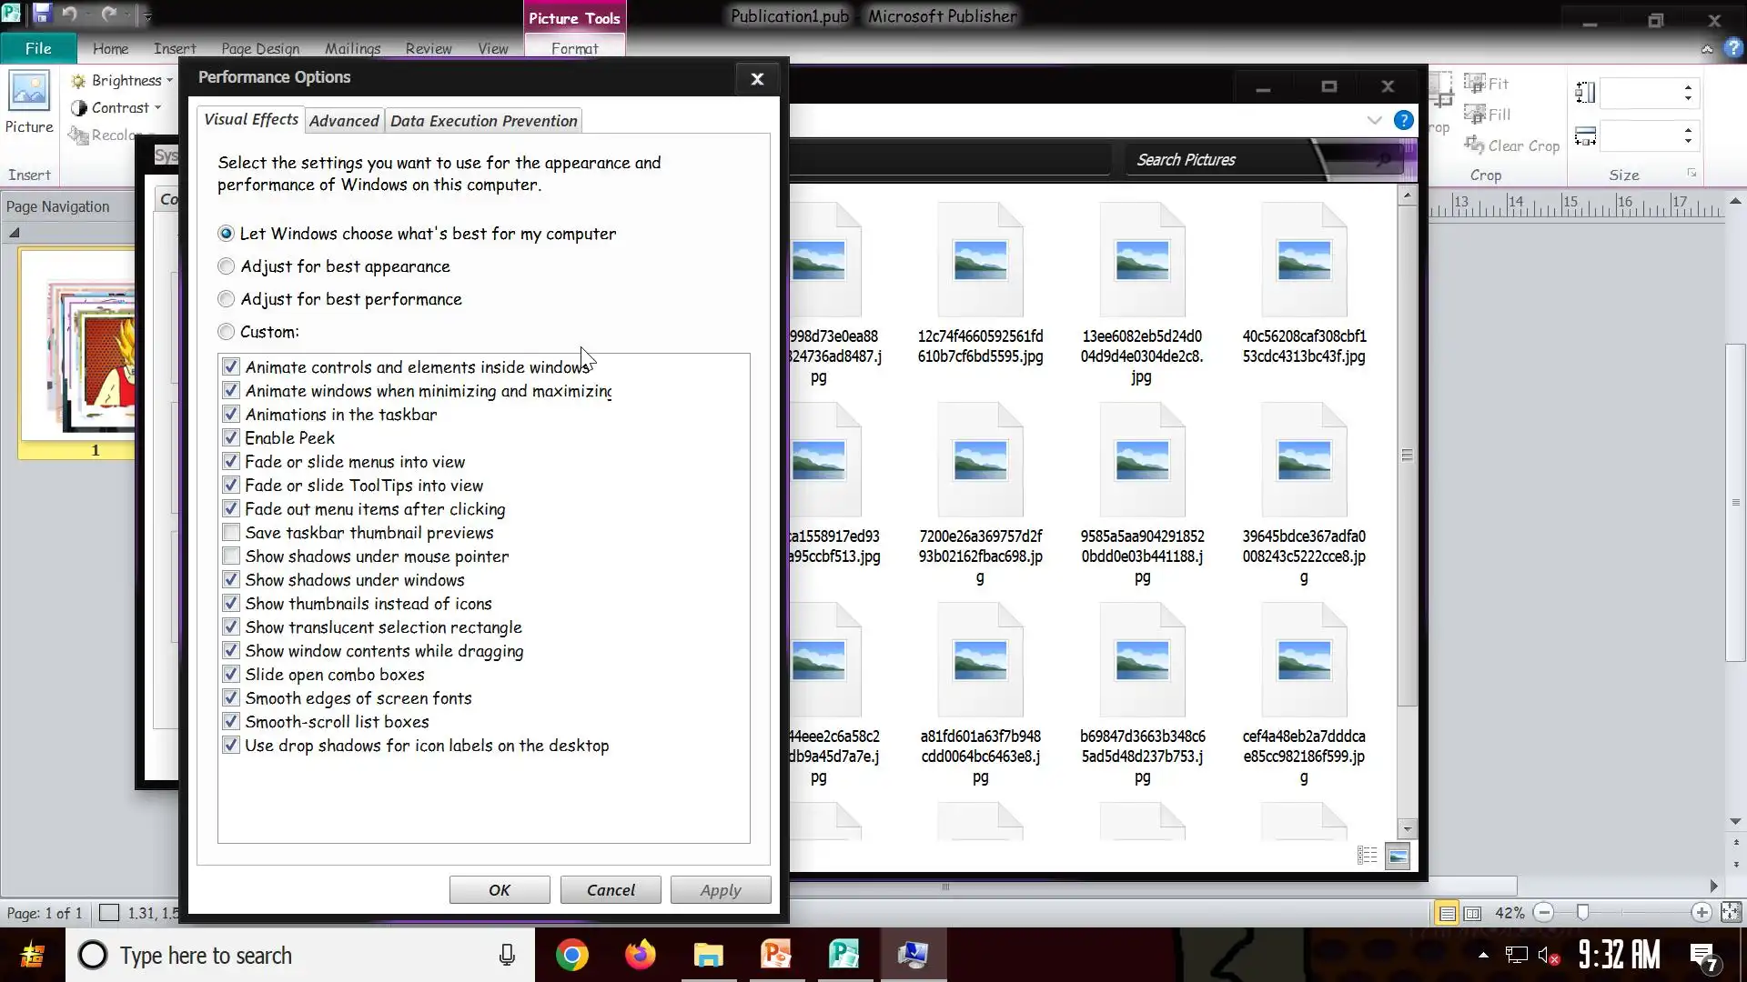Screen dimensions: 1747x982
Task: Open Chrome from the taskbar
Action: (x=572, y=955)
